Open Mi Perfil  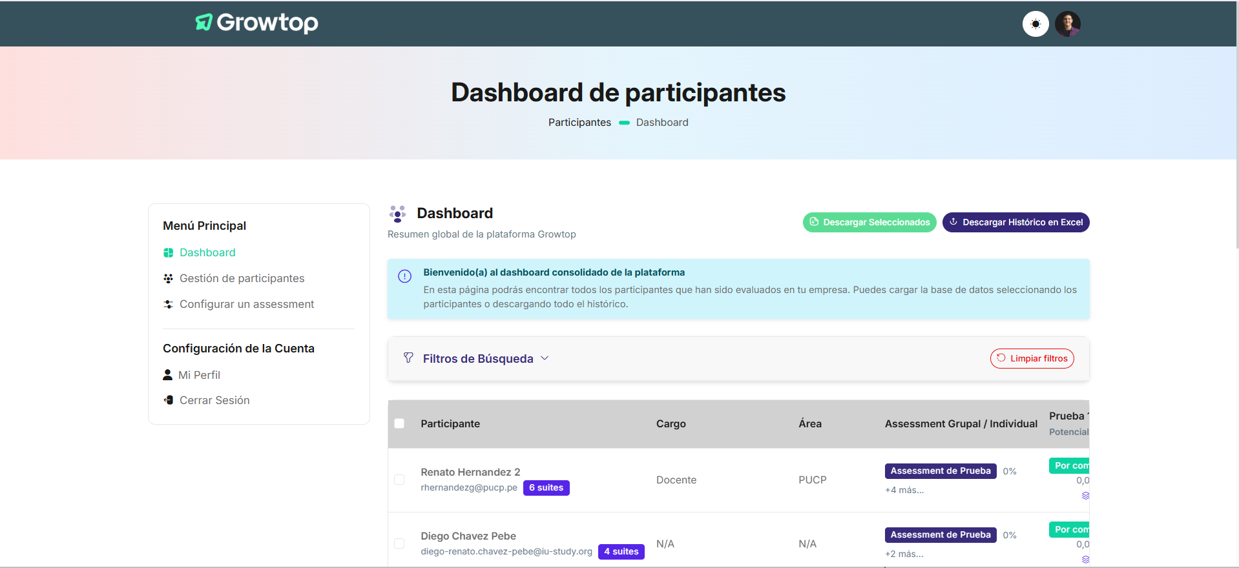(199, 375)
